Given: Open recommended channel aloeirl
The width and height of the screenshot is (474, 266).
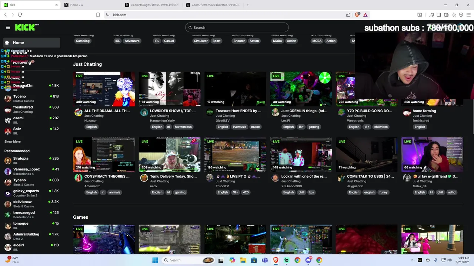Looking at the screenshot, I should [x=31, y=247].
